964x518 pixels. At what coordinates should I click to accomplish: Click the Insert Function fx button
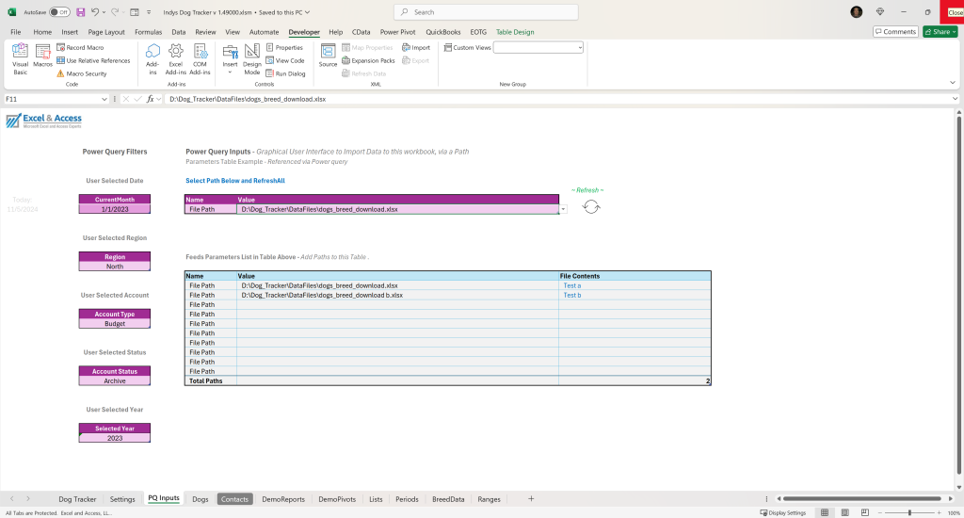coord(150,99)
